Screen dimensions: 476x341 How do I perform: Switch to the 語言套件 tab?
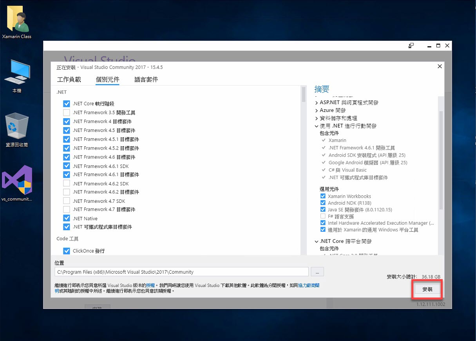pos(146,79)
